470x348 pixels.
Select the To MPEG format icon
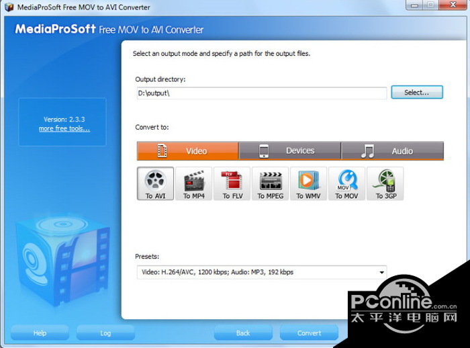pos(271,183)
